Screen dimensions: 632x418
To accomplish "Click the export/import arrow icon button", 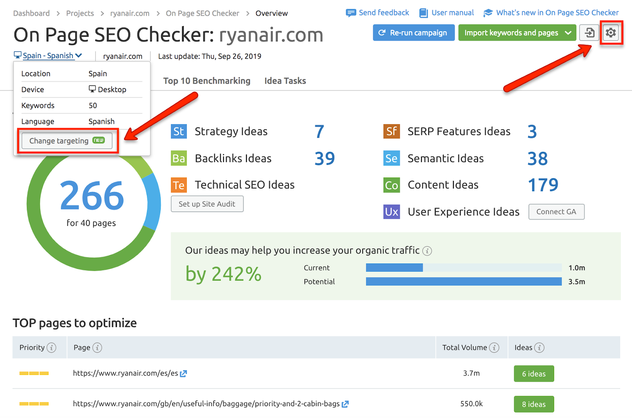I will [x=589, y=33].
